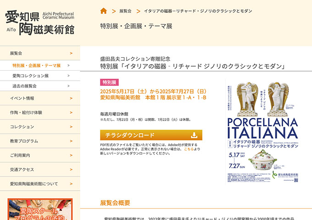The height and width of the screenshot is (220, 312).
Task: Click the heading 特別展・企画展・テーマ展 in the header
Action: click(x=136, y=26)
